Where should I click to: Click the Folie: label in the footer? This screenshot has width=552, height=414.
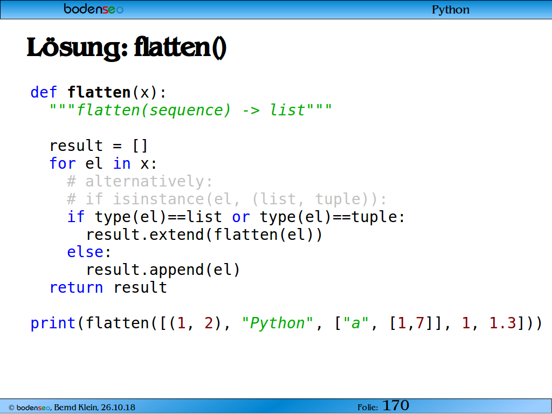[x=368, y=408]
